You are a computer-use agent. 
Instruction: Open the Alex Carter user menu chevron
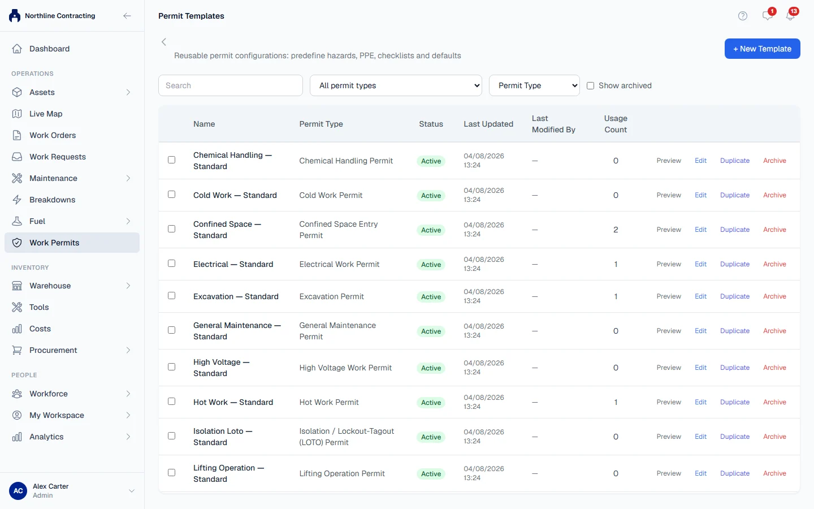point(132,491)
